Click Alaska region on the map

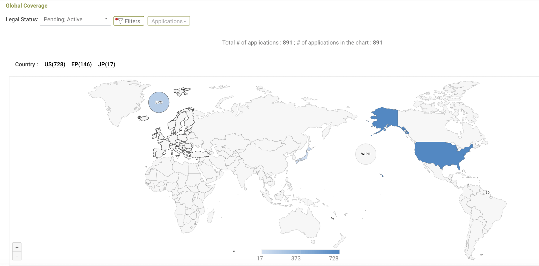(x=387, y=119)
